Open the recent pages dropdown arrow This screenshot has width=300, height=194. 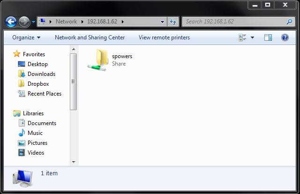click(33, 22)
